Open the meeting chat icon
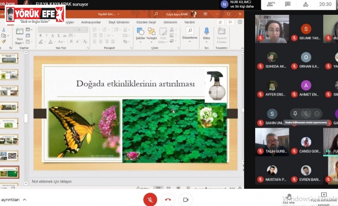 pyautogui.click(x=288, y=4)
